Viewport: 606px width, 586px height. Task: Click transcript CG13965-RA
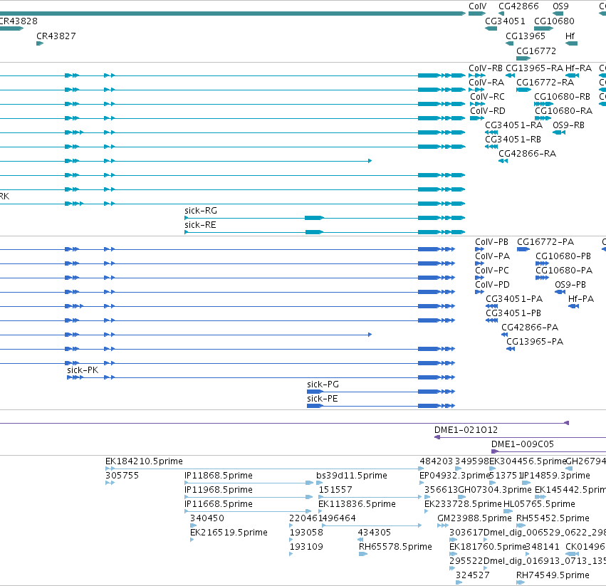pyautogui.click(x=535, y=68)
